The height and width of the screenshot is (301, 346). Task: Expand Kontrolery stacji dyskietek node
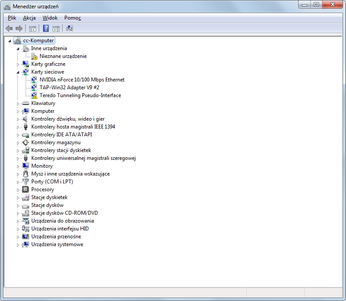click(18, 151)
